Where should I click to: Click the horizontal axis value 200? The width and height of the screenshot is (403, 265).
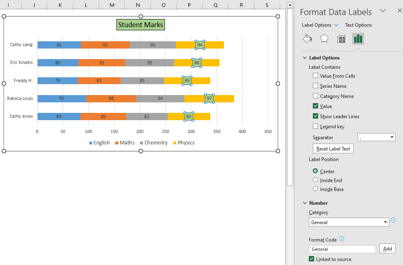140,131
